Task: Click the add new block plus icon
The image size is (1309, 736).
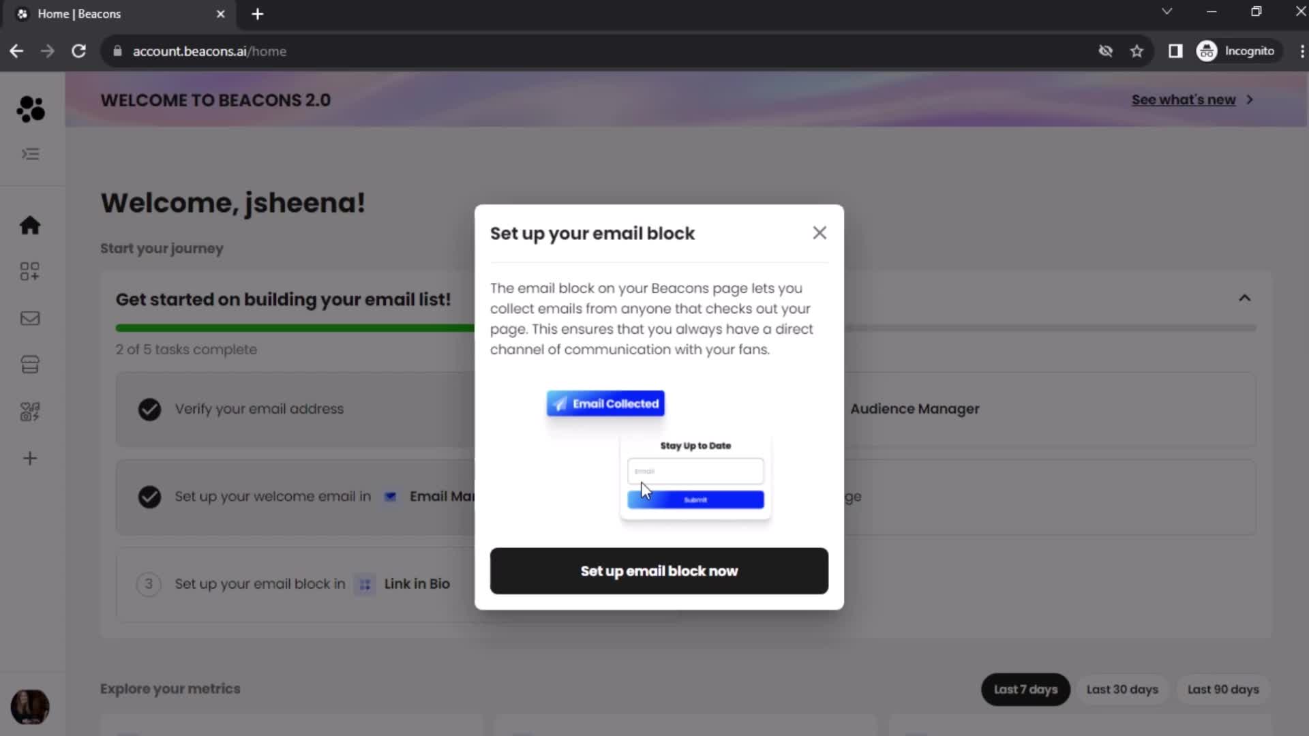Action: (x=31, y=459)
